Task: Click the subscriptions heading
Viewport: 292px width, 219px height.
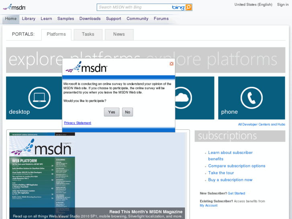Action: 240,136
